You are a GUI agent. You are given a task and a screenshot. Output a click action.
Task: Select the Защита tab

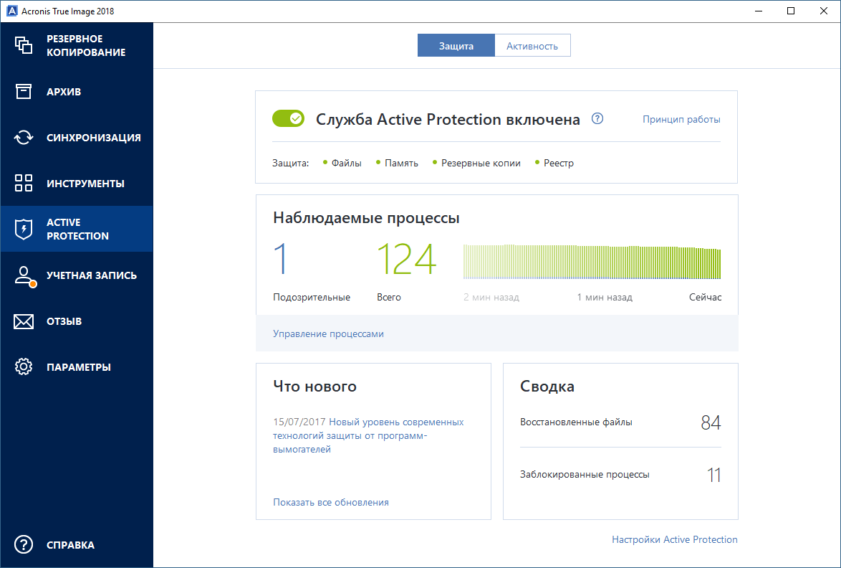[x=456, y=44]
